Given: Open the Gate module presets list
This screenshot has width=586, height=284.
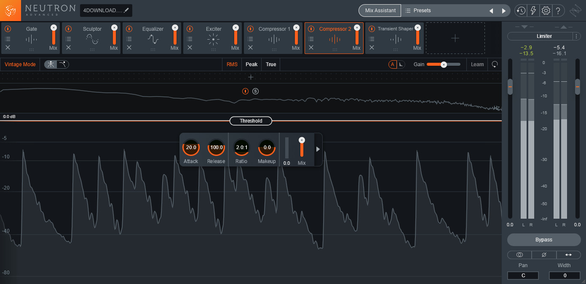Looking at the screenshot, I should (x=8, y=39).
